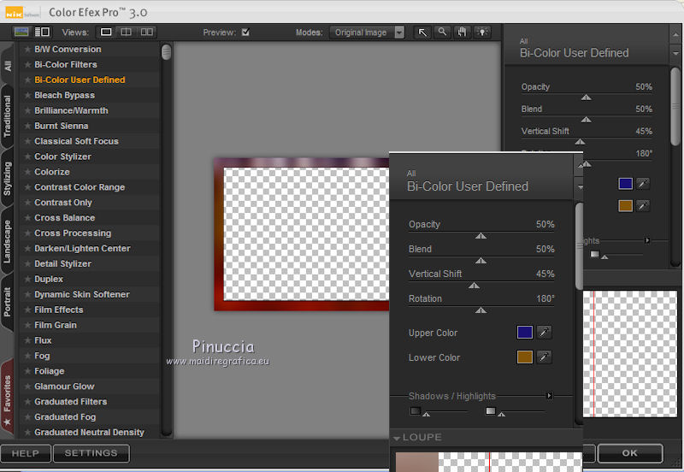Click the lightbulb background icon
Image resolution: width=684 pixels, height=472 pixels.
point(482,32)
